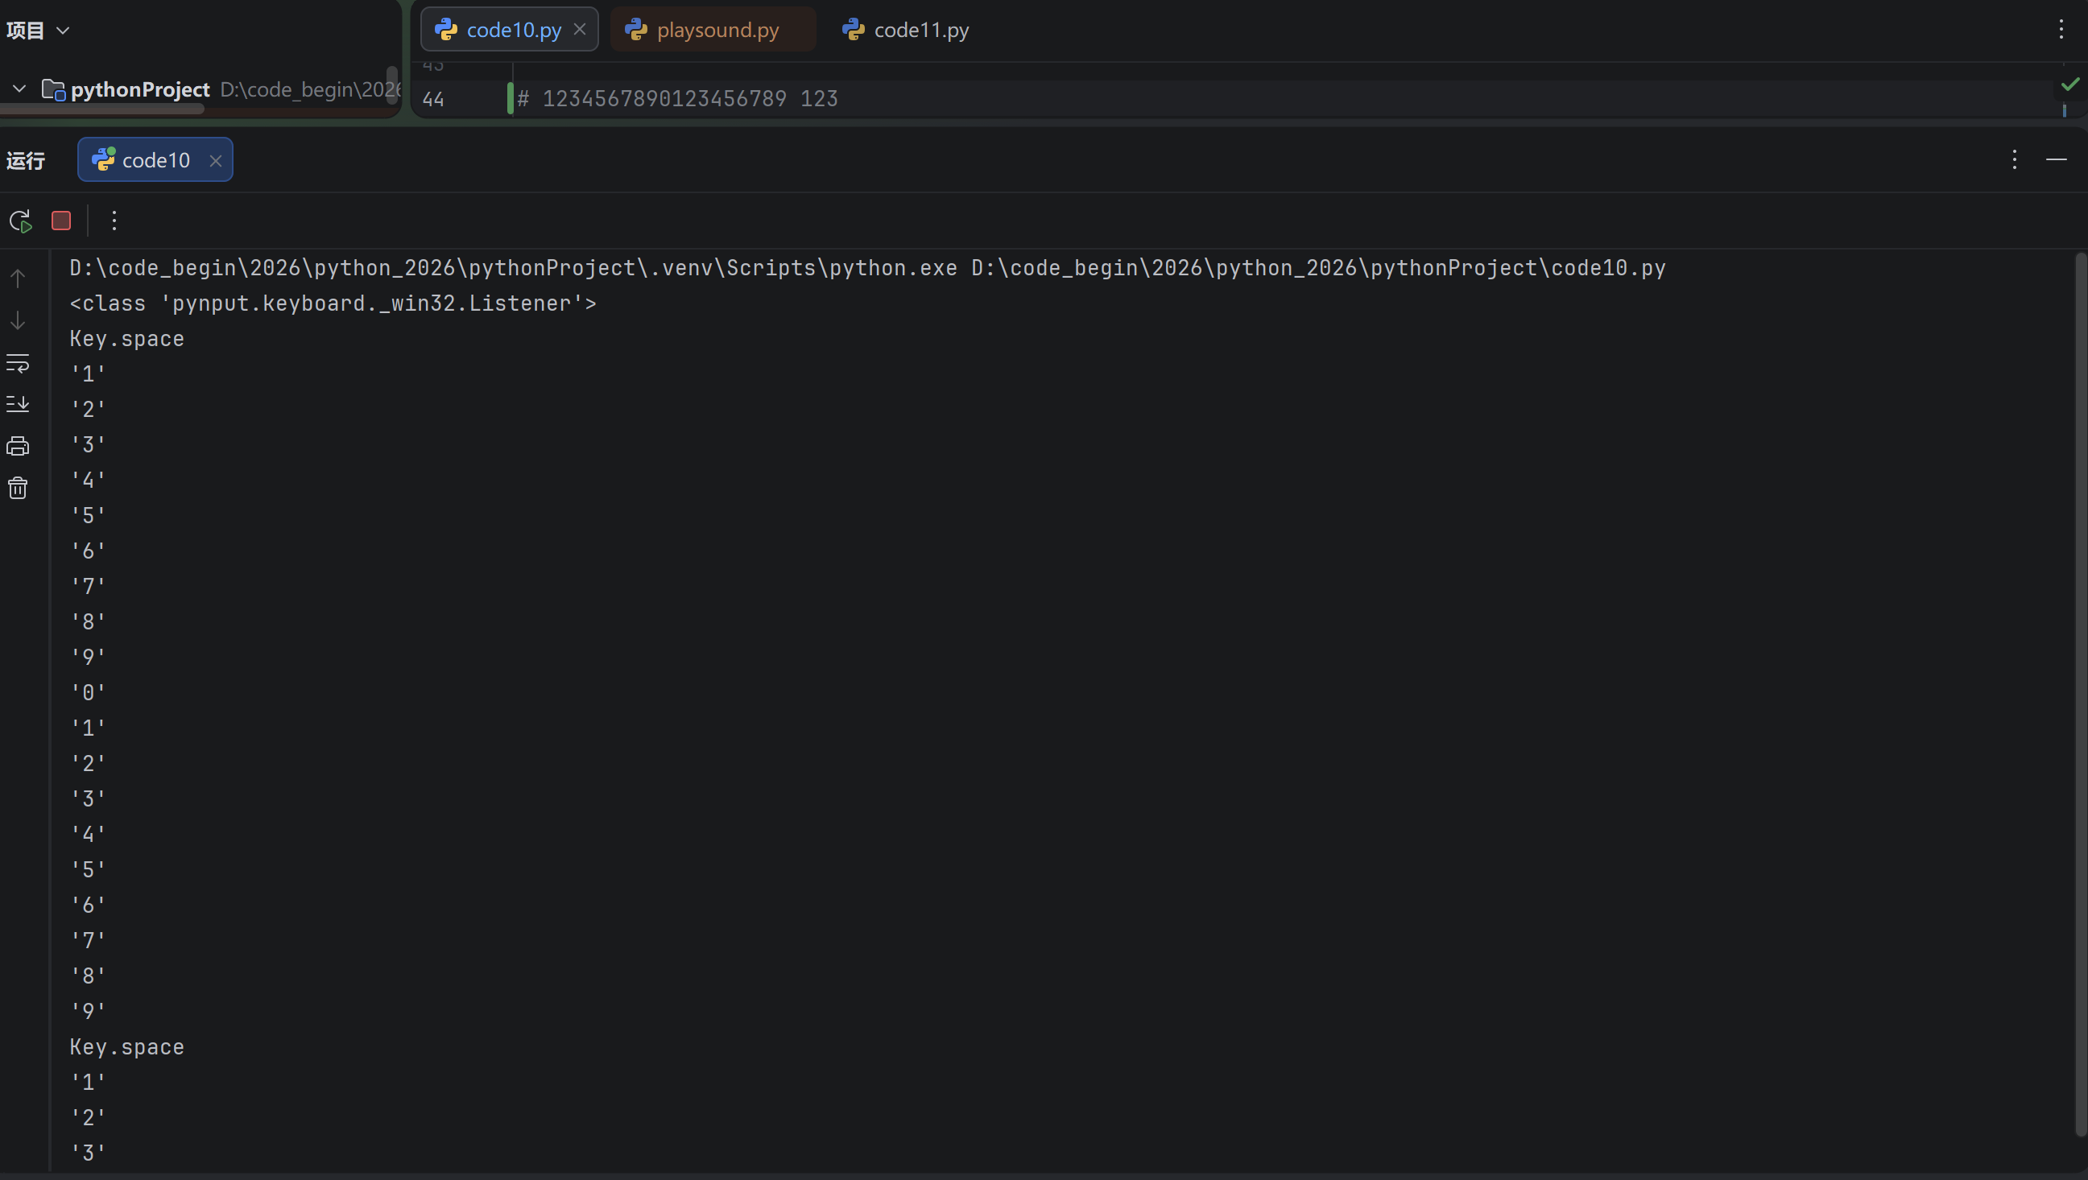Switch to the code11.py tab

(906, 30)
